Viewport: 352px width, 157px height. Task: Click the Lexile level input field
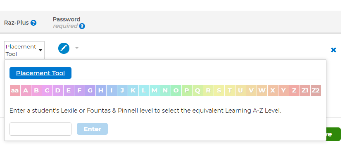click(40, 129)
